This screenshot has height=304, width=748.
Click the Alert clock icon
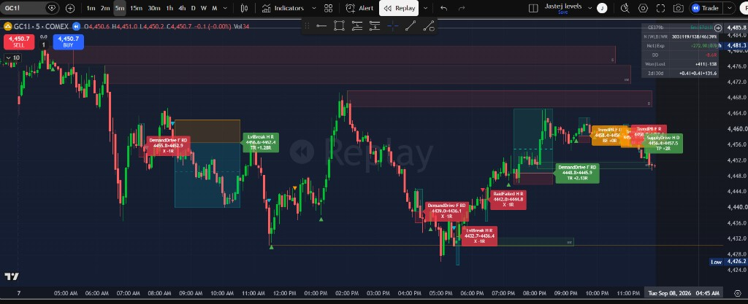click(x=351, y=8)
